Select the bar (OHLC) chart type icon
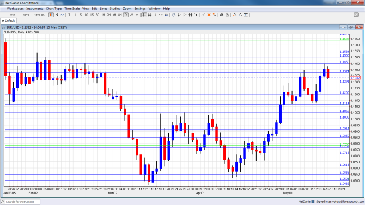The height and width of the screenshot is (205, 365). pos(57,15)
